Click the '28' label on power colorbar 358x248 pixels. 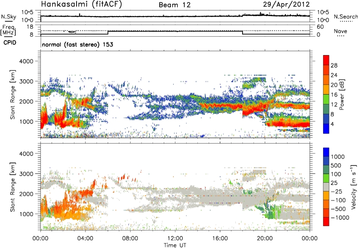click(334, 65)
